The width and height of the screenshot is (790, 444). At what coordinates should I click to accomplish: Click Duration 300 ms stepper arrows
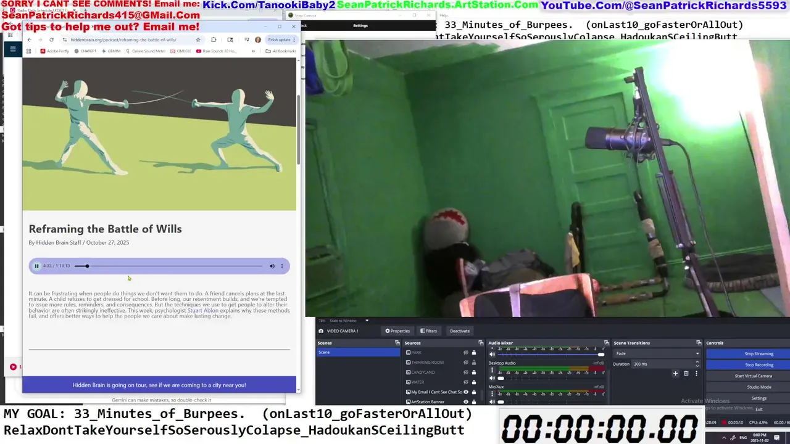coord(697,364)
